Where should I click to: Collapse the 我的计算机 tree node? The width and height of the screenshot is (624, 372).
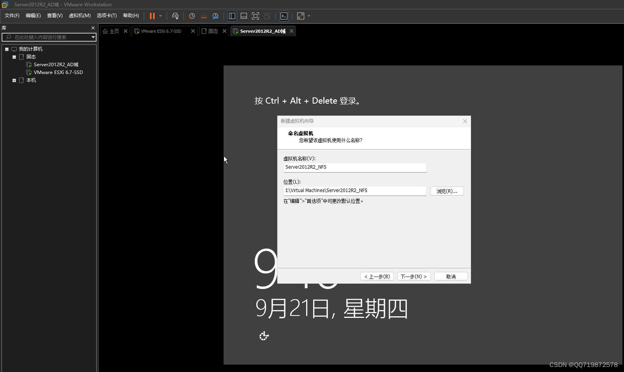(7, 49)
